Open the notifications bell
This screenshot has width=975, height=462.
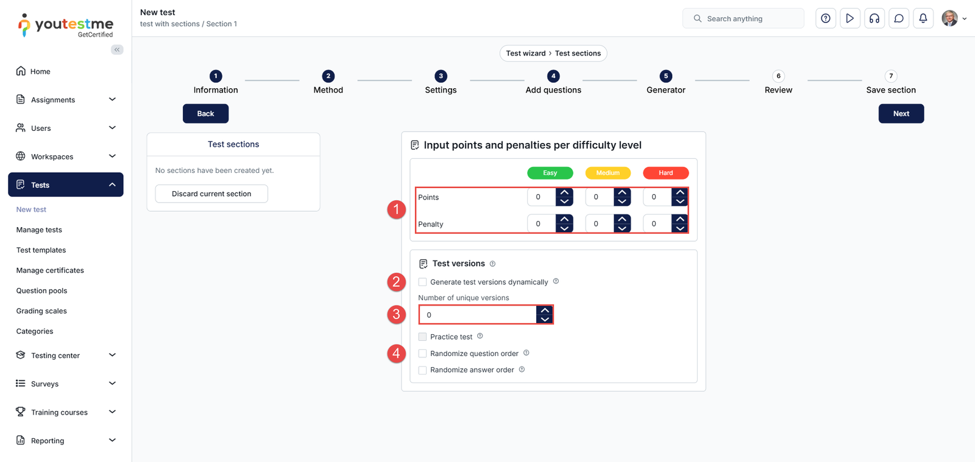pos(923,18)
